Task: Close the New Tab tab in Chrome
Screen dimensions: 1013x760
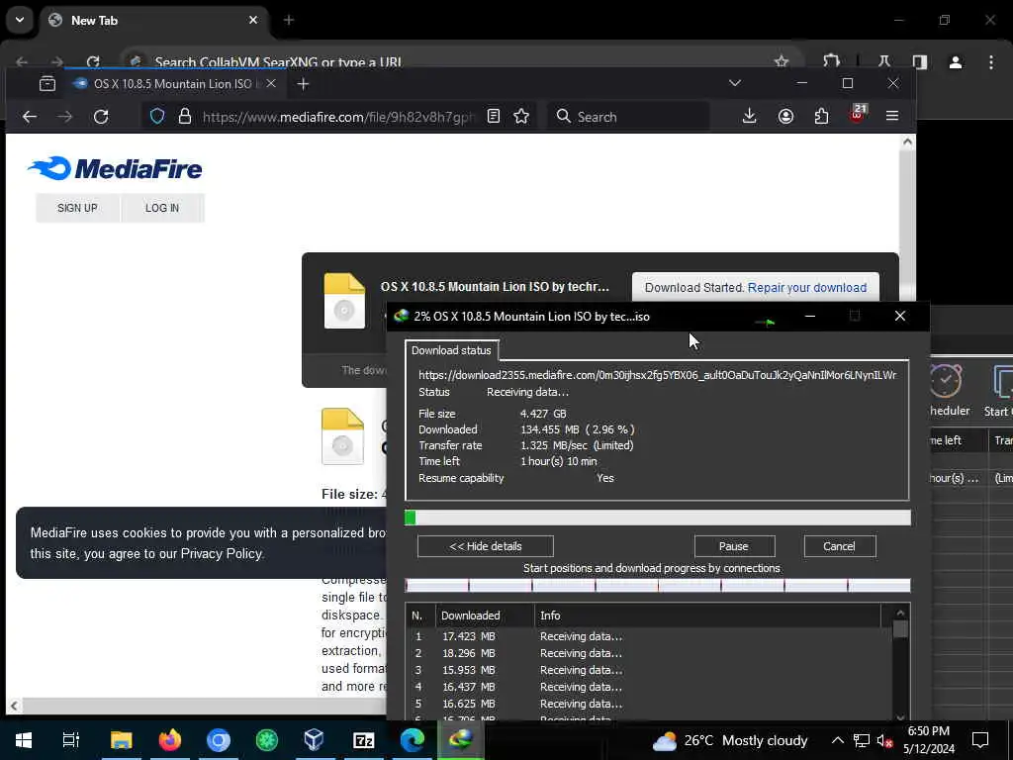Action: coord(253,20)
